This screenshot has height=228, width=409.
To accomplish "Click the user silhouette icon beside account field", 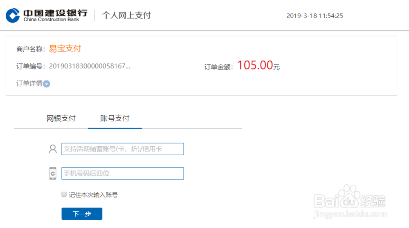I will [x=53, y=149].
